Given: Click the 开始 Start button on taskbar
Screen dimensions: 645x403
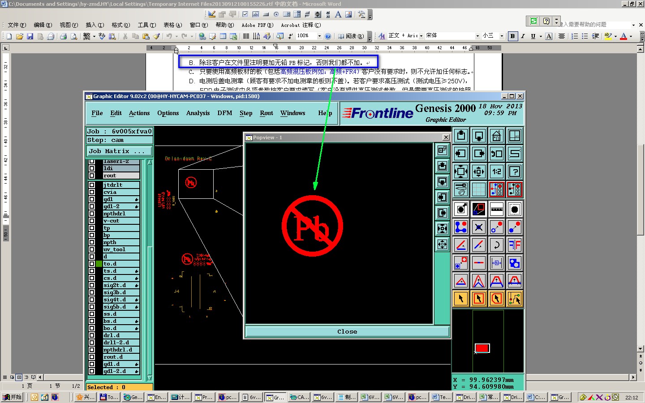Looking at the screenshot, I should tap(12, 397).
